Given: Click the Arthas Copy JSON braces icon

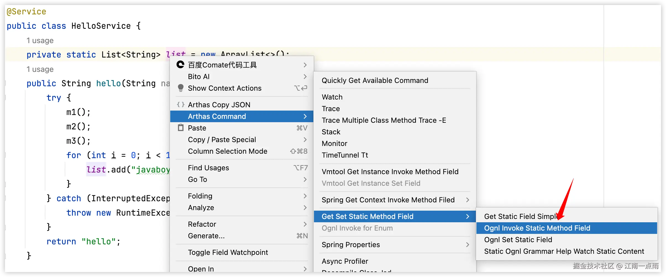Looking at the screenshot, I should [x=180, y=104].
